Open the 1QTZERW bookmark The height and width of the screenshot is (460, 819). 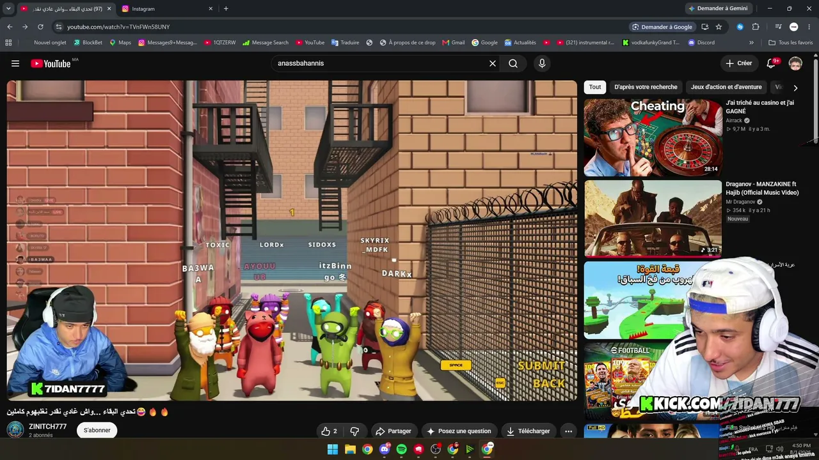pos(219,43)
